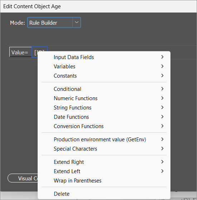This screenshot has height=200, width=197.
Task: Open Conversion Functions submenu
Action: coord(104,126)
